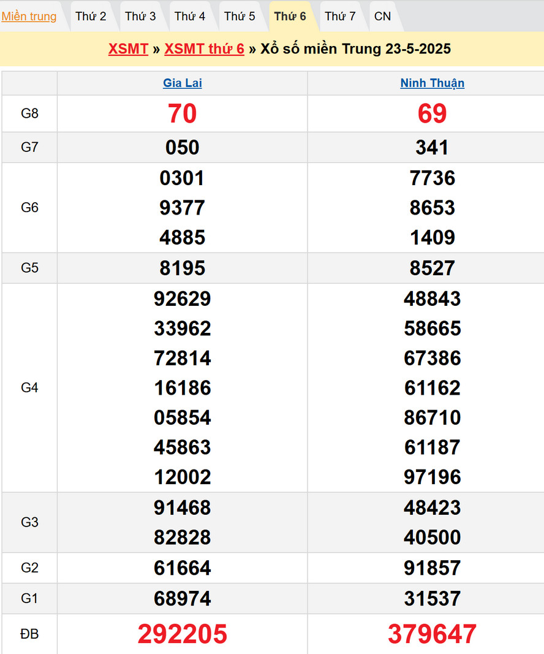Click Ninh Thuận G5 number 8527
The height and width of the screenshot is (654, 544).
tap(432, 268)
